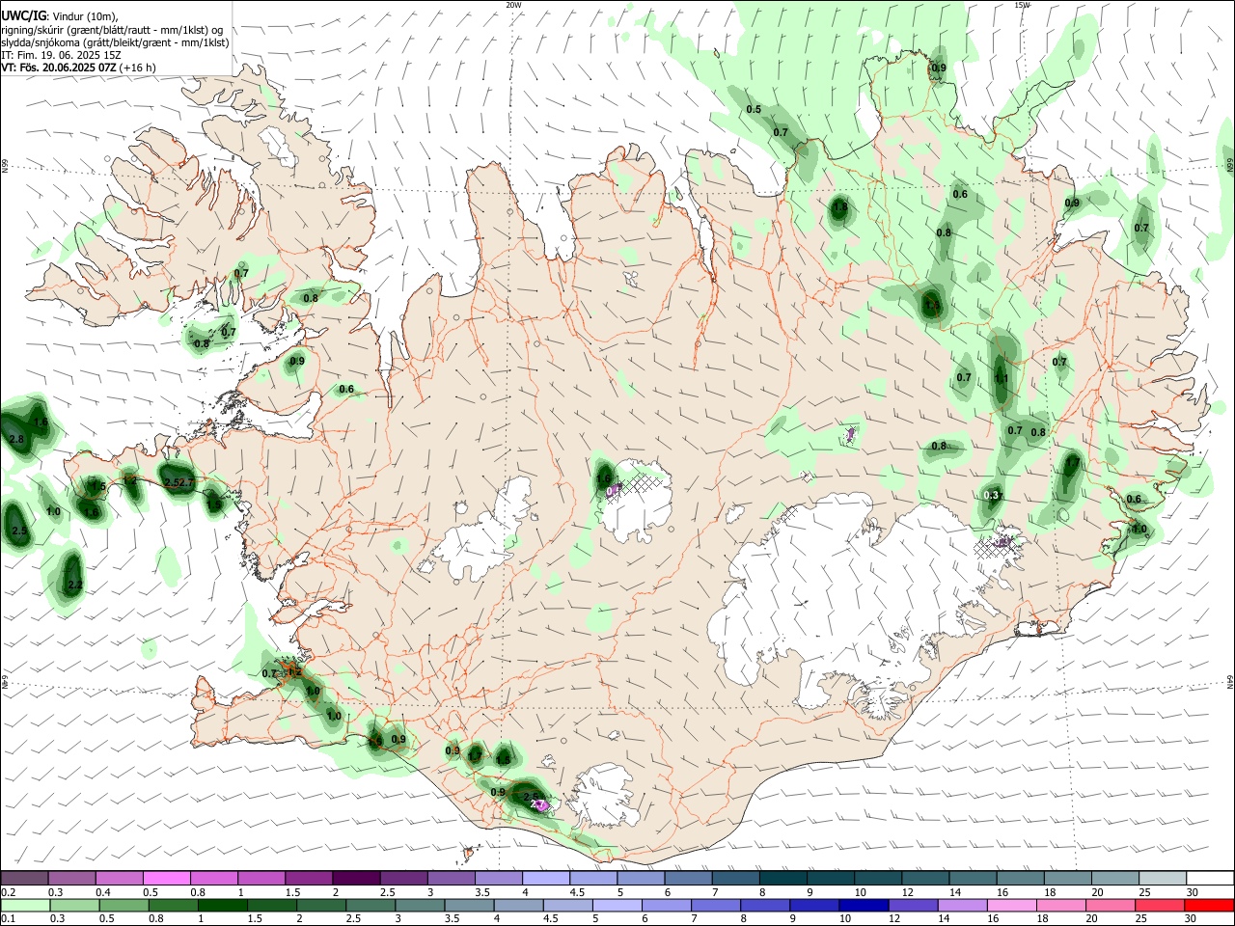
Task: Click the '0.5' rainfall value off the north coast
Action: click(754, 109)
